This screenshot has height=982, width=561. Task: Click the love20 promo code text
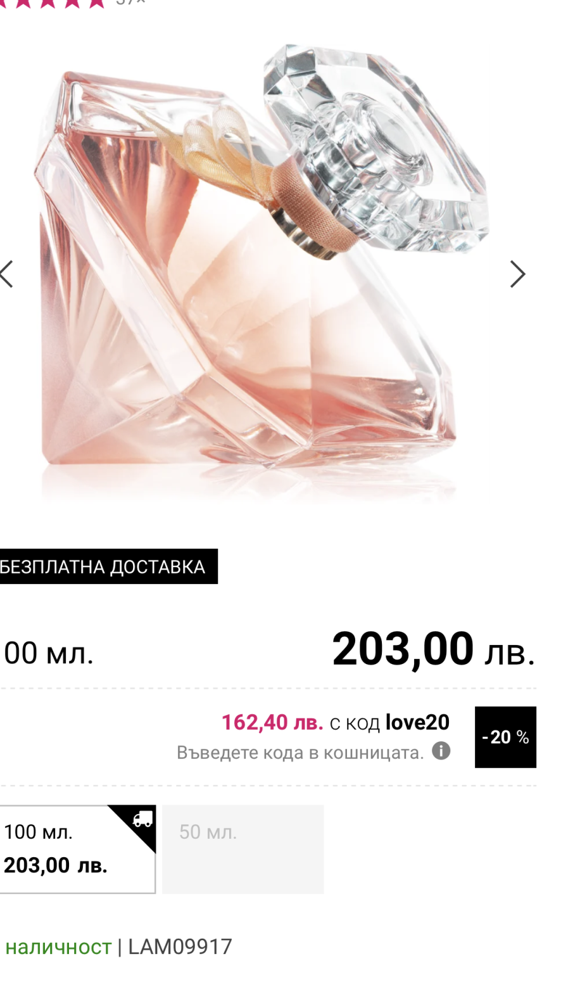pos(417,722)
